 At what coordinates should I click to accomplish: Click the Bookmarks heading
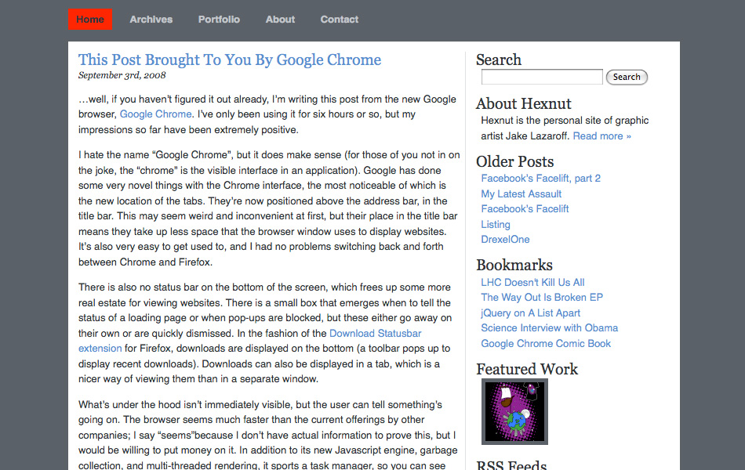pyautogui.click(x=514, y=266)
